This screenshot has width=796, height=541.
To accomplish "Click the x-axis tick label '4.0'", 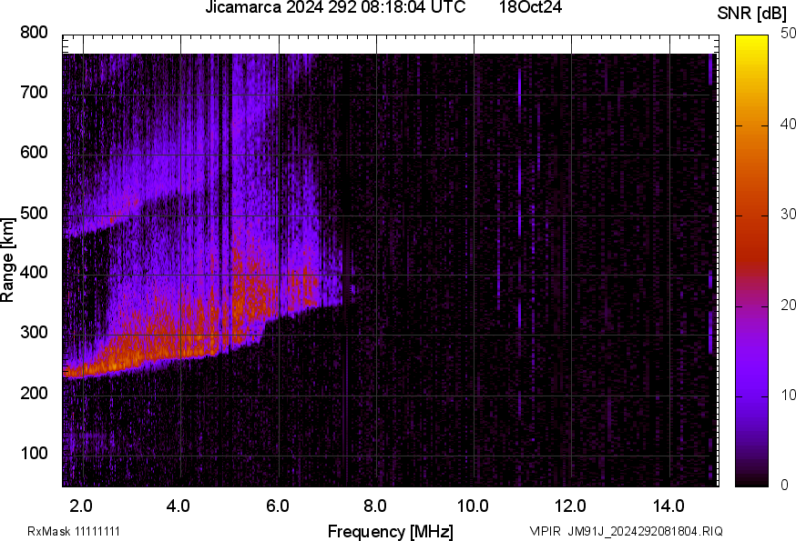I will point(179,506).
